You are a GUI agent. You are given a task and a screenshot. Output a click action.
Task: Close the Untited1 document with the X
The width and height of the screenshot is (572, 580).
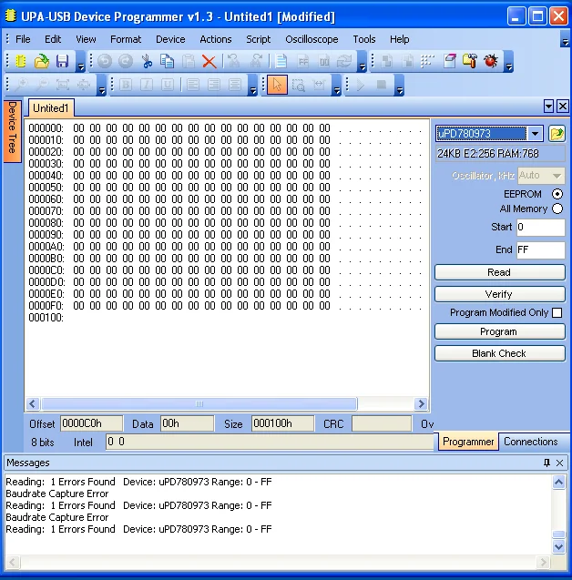[x=563, y=107]
